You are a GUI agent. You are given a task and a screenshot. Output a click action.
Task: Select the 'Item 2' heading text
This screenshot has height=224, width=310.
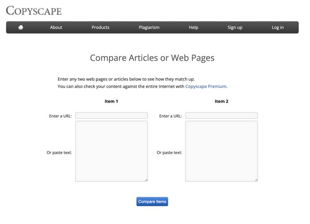coord(221,101)
